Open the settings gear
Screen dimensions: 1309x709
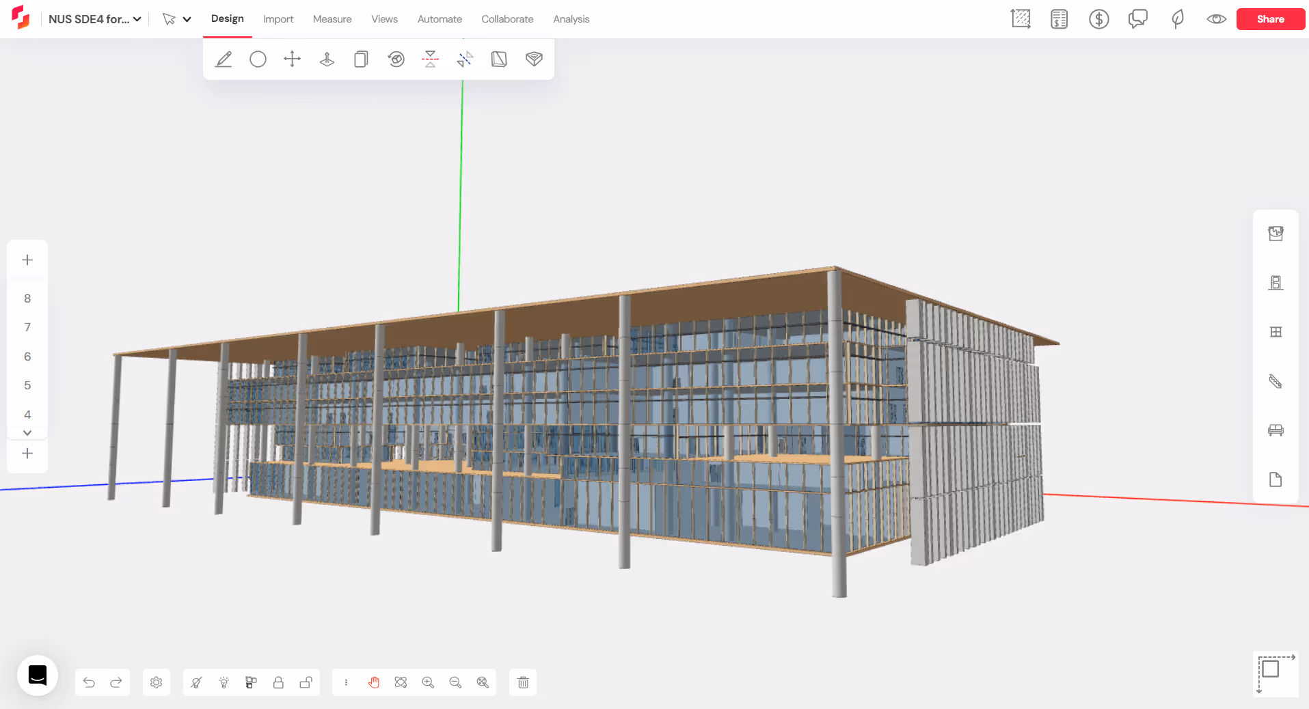click(x=156, y=682)
